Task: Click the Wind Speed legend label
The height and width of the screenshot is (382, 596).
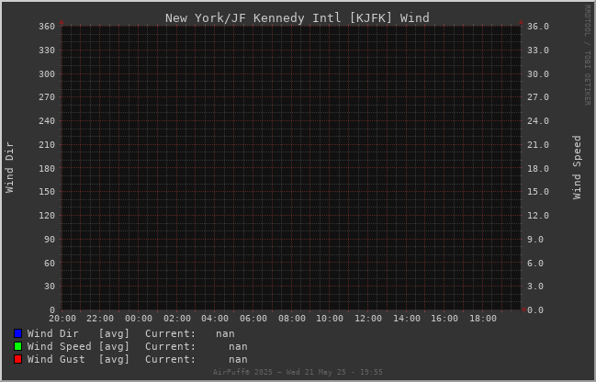Action: coord(59,346)
